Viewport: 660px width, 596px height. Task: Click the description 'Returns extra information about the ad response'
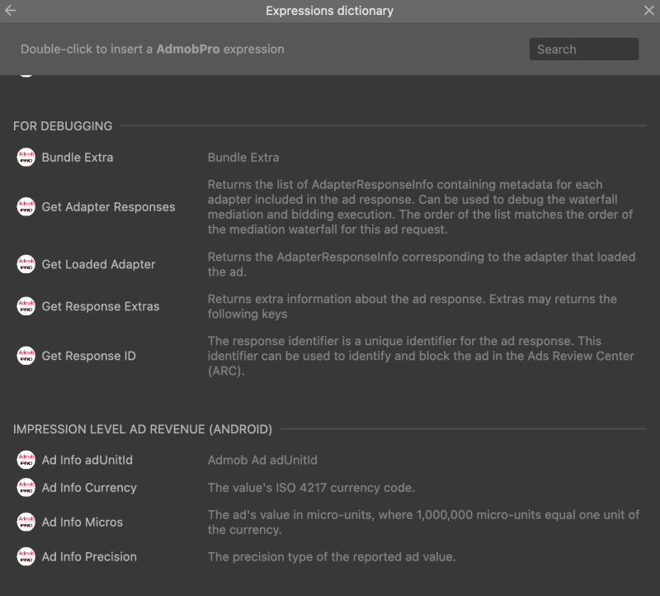pos(412,306)
